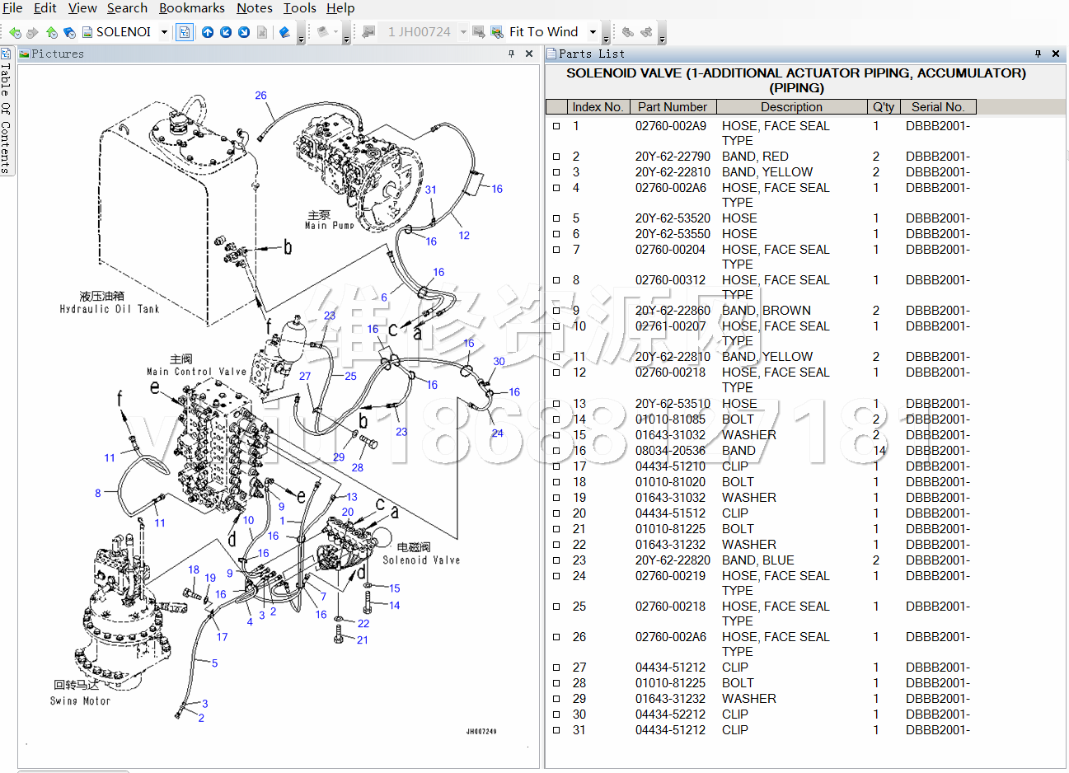This screenshot has width=1069, height=773.
Task: Expand the Fit To Wind zoom dropdown
Action: 593,32
